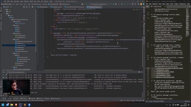Open the Problems tool window
Screen dimensions: 191x107
pos(24,98)
